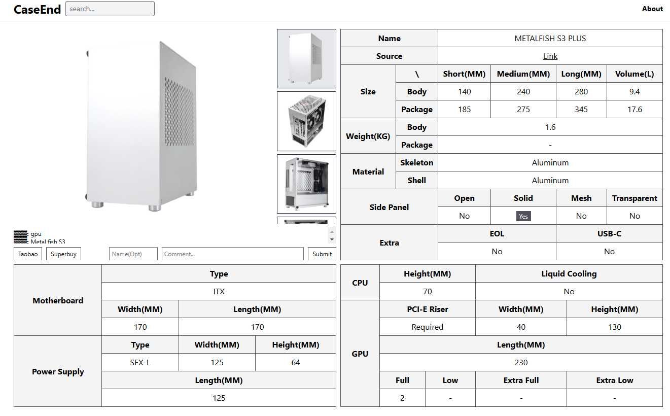Select the second thumbnail showing case rear and fans
This screenshot has width=670, height=416.
306,121
